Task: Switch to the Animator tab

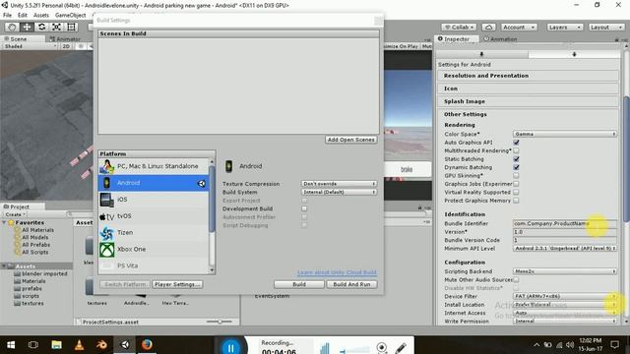Action: [66, 39]
